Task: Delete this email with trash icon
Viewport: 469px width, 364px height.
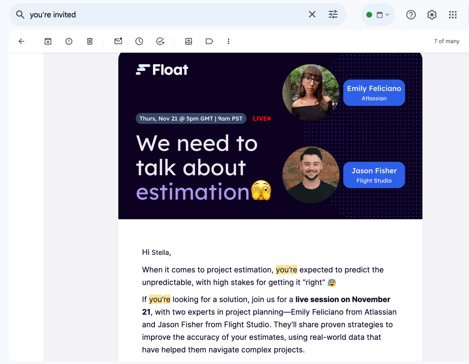Action: [90, 41]
